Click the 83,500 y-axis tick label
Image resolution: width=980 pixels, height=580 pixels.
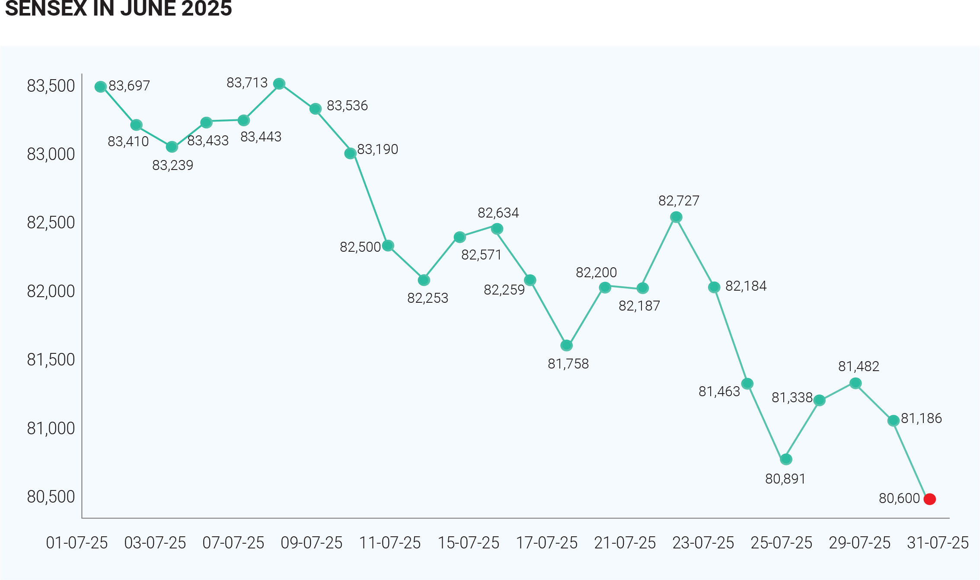(x=51, y=86)
